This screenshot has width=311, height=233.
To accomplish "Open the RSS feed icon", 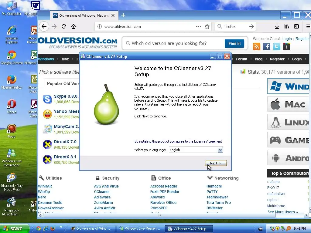I will (x=256, y=46).
